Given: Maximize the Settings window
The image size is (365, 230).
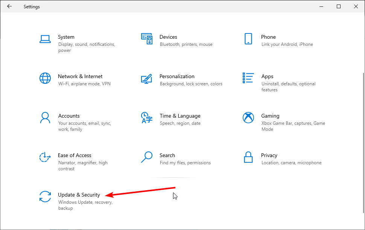Looking at the screenshot, I should coord(339,6).
